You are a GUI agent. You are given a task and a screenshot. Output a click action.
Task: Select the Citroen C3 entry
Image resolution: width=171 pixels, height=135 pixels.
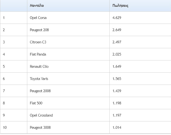point(38,42)
